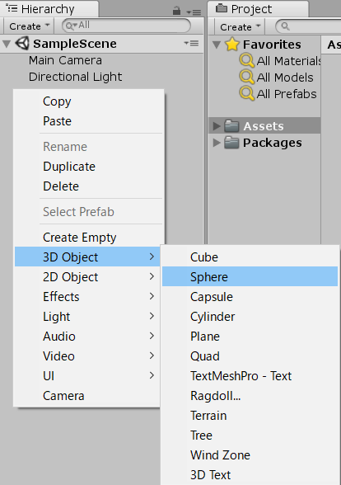
Task: Open the Project Create dropdown
Action: tap(240, 27)
